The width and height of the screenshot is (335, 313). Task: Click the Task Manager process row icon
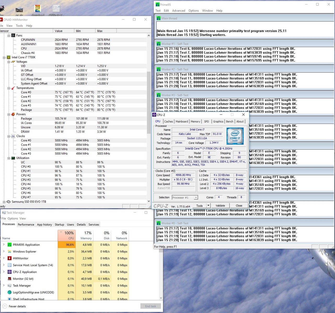click(9, 285)
